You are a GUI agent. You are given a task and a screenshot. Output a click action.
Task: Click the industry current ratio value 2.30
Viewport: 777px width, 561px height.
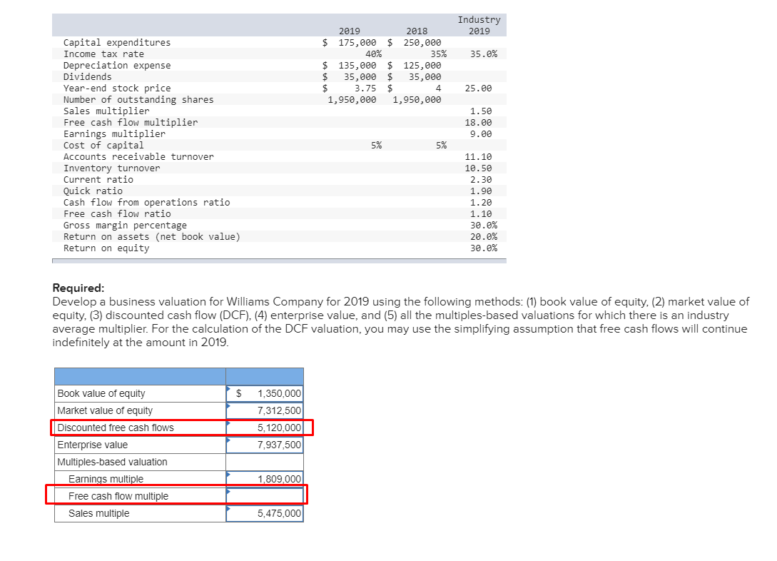coord(481,179)
